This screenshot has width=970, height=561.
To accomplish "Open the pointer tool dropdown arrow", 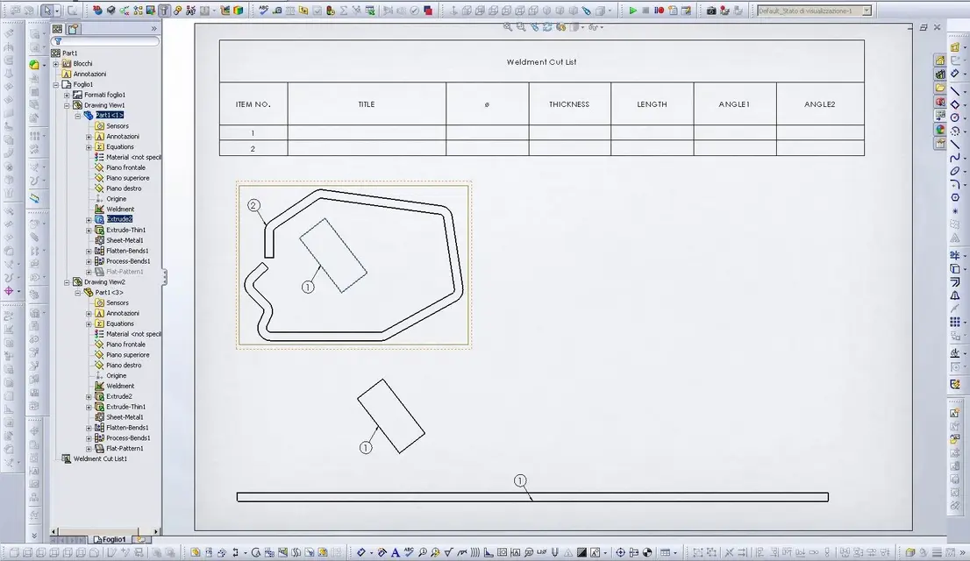I will pos(57,11).
